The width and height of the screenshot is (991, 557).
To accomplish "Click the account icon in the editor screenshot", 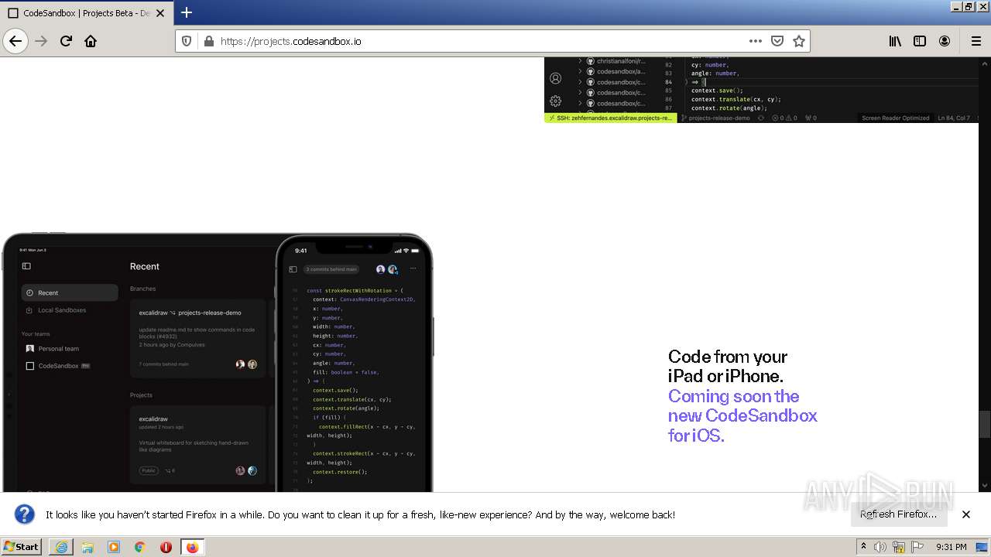I will [x=555, y=78].
